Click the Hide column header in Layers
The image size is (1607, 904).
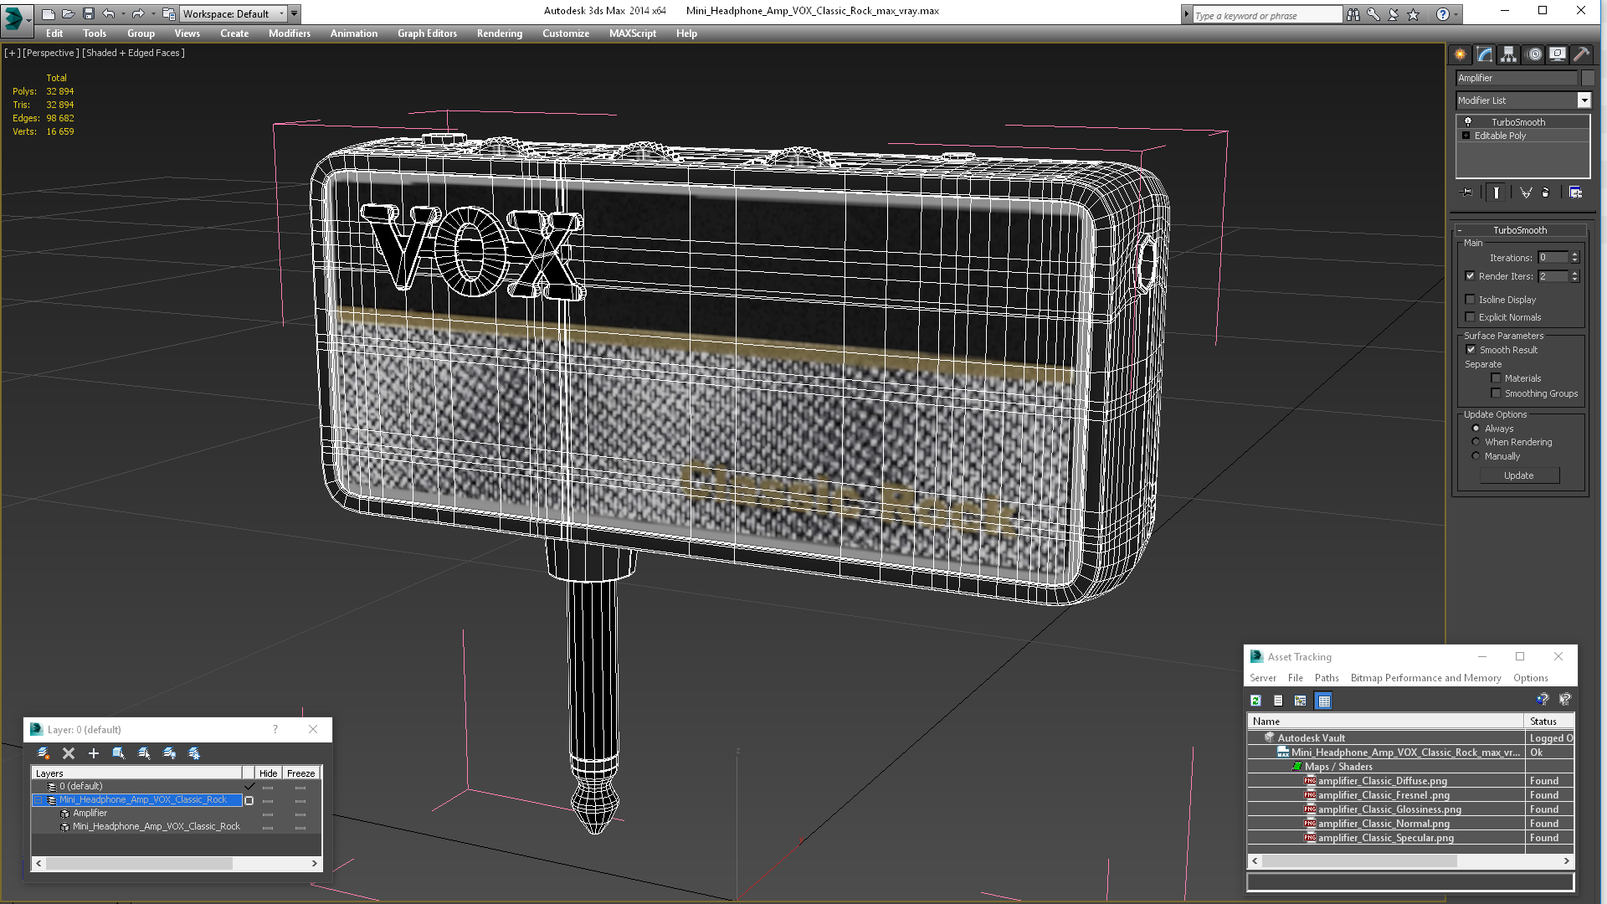pyautogui.click(x=268, y=773)
